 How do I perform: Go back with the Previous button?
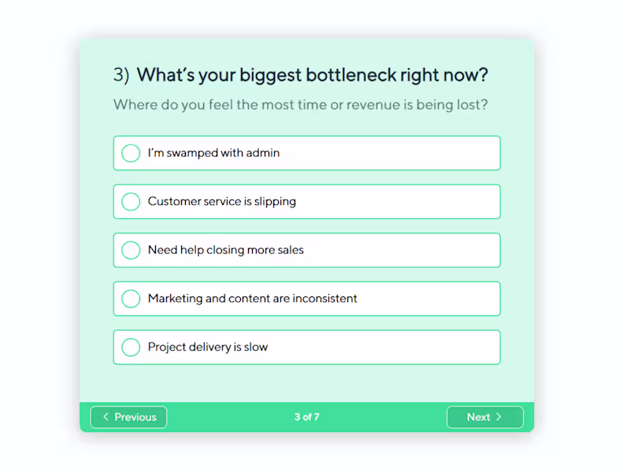click(128, 417)
